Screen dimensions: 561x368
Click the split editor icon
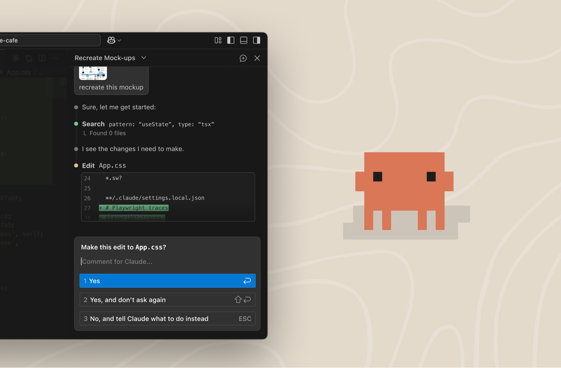pos(42,58)
